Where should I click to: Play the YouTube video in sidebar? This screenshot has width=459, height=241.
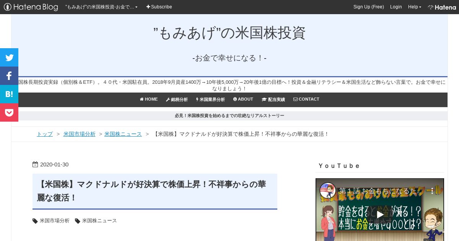pyautogui.click(x=380, y=214)
